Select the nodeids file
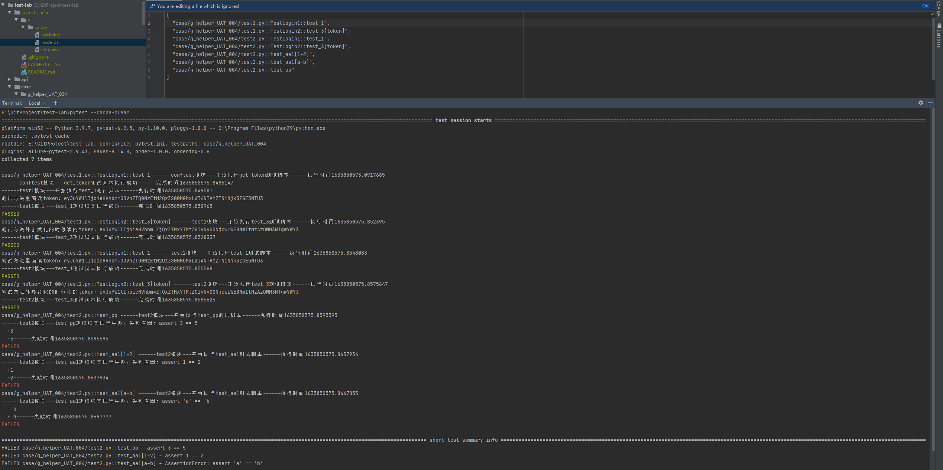 [50, 42]
